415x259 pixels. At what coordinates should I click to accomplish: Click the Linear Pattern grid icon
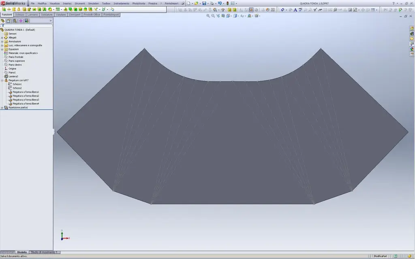(58, 9)
